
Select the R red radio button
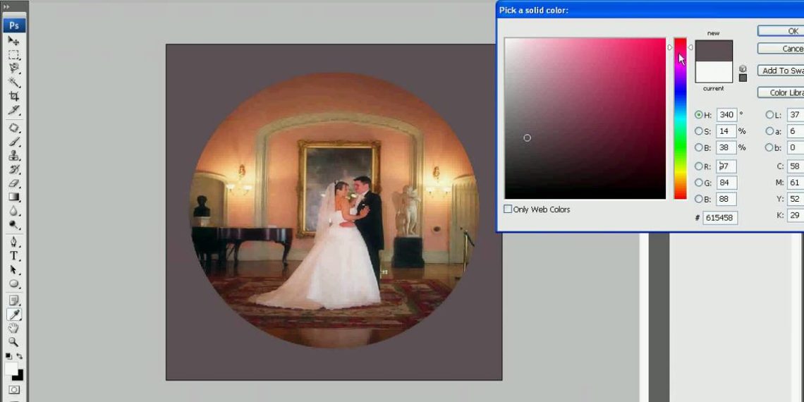point(698,166)
